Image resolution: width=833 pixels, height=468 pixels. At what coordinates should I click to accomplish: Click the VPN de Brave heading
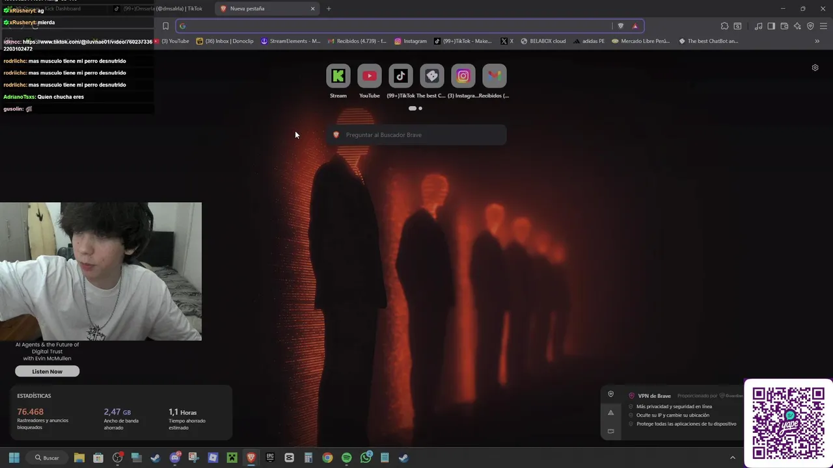654,396
